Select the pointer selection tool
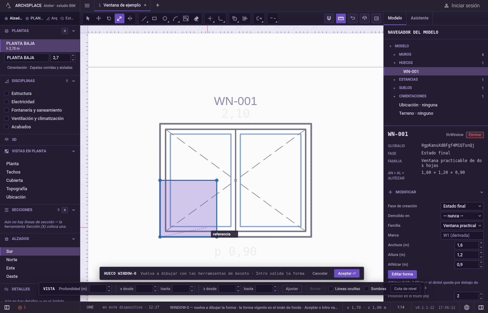 [x=88, y=18]
